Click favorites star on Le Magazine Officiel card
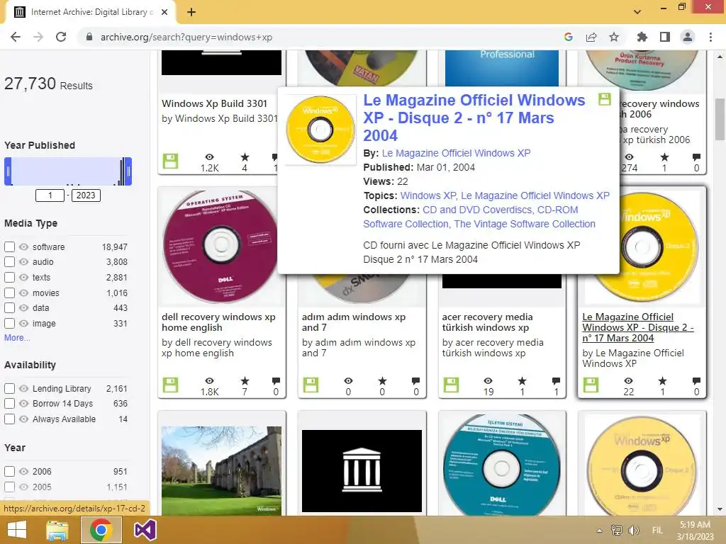The height and width of the screenshot is (544, 726). 663,380
